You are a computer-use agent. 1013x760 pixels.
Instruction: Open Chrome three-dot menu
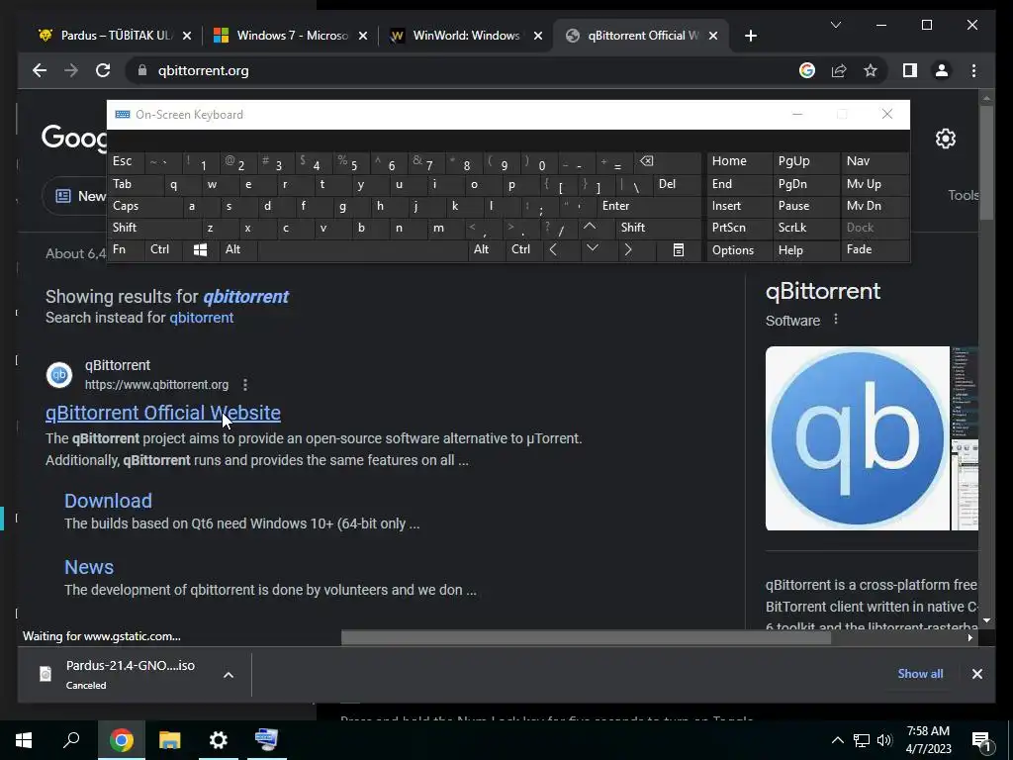[973, 70]
